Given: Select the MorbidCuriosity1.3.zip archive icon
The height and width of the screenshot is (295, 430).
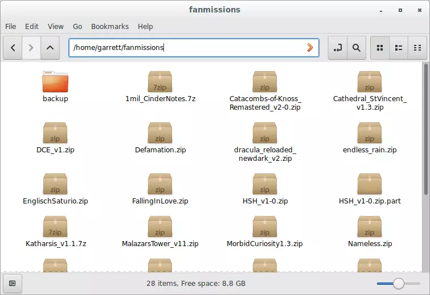Looking at the screenshot, I should click(x=265, y=227).
